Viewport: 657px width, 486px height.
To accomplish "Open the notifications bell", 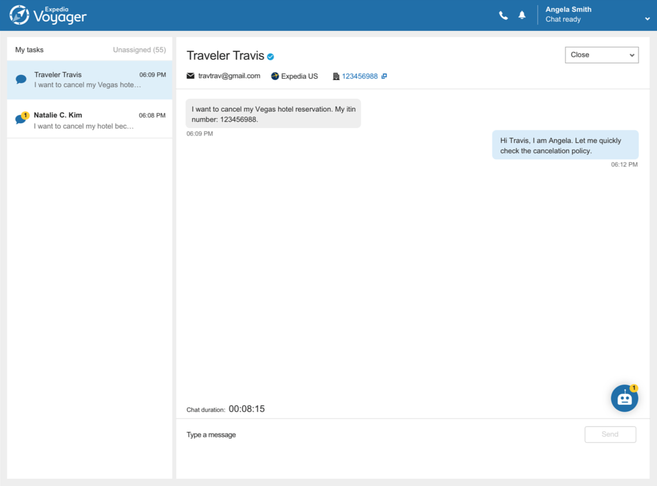I will [522, 16].
